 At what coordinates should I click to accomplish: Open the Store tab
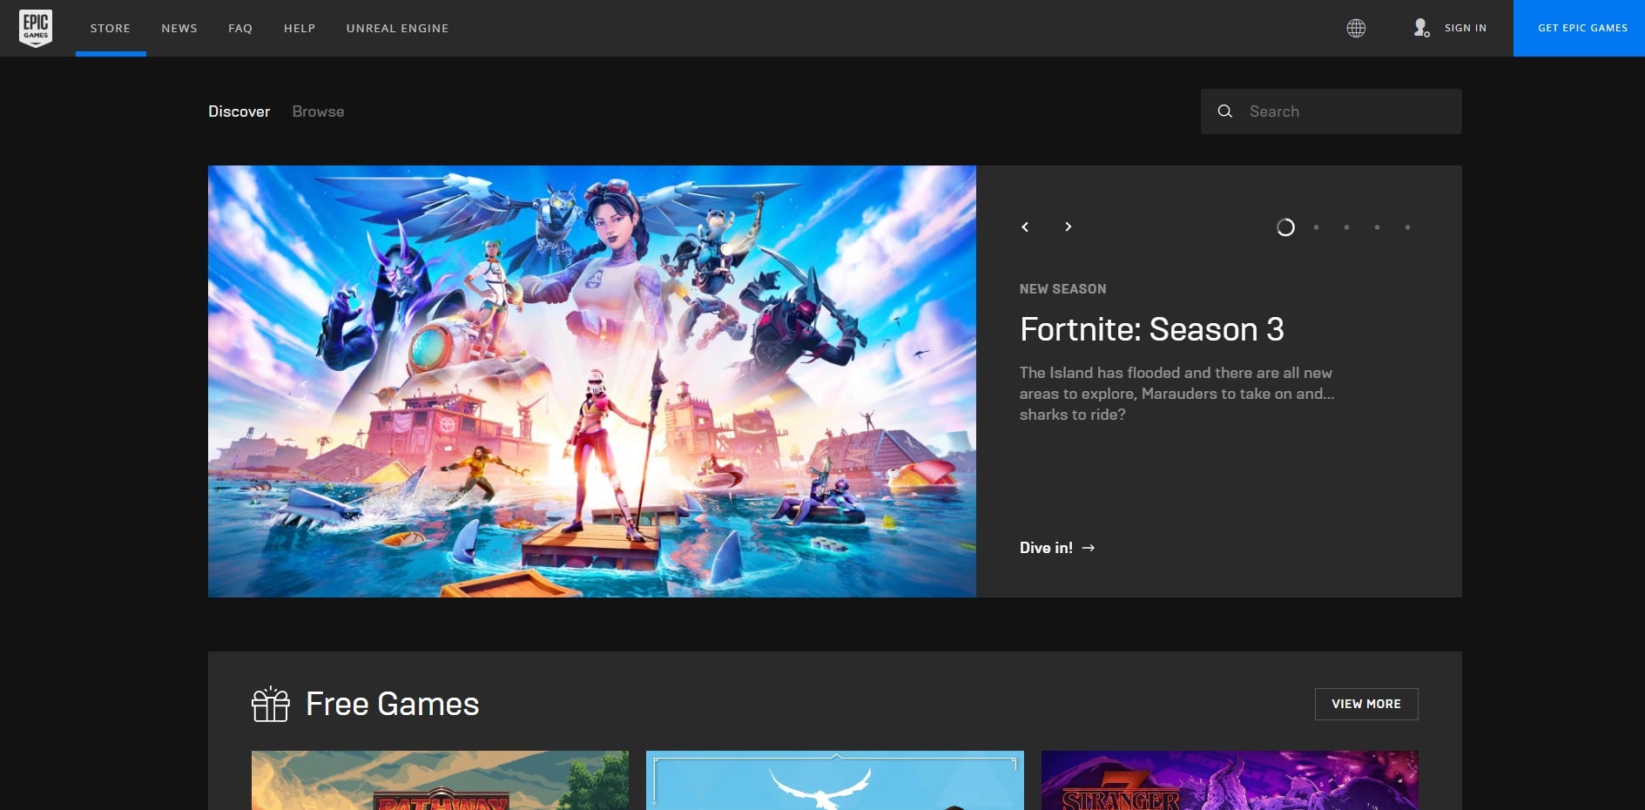point(111,29)
